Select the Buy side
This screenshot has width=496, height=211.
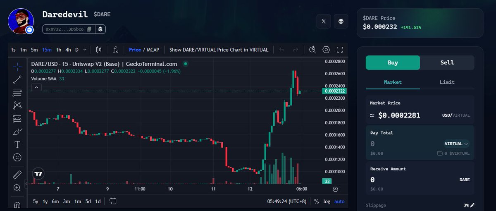click(x=393, y=62)
